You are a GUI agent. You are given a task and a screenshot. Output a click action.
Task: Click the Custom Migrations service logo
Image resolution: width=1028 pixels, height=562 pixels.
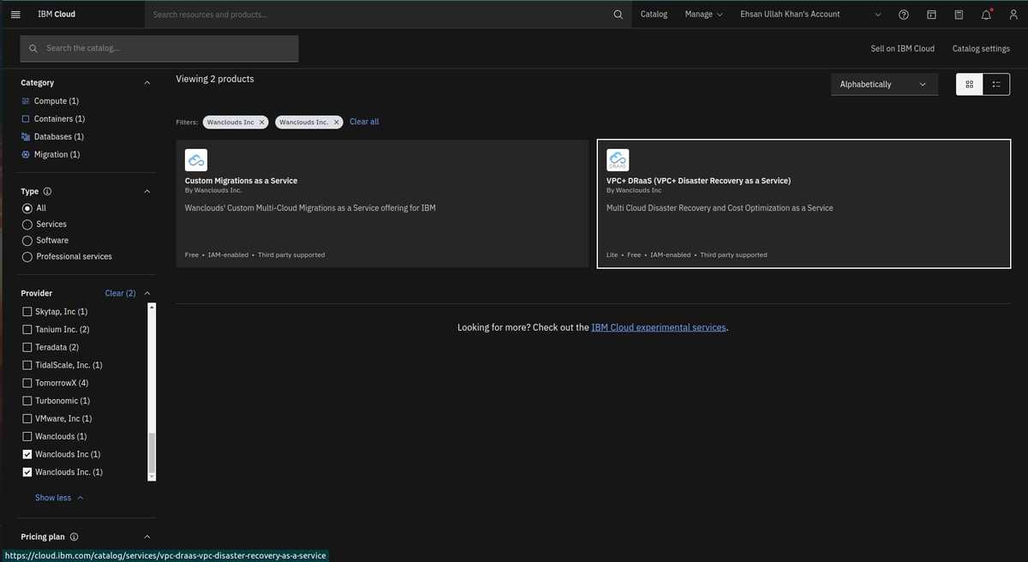point(196,160)
